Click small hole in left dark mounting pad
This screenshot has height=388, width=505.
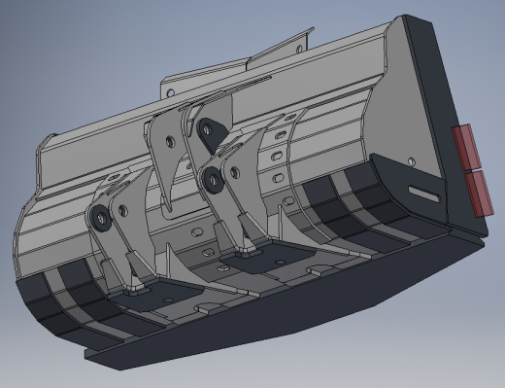click(168, 300)
